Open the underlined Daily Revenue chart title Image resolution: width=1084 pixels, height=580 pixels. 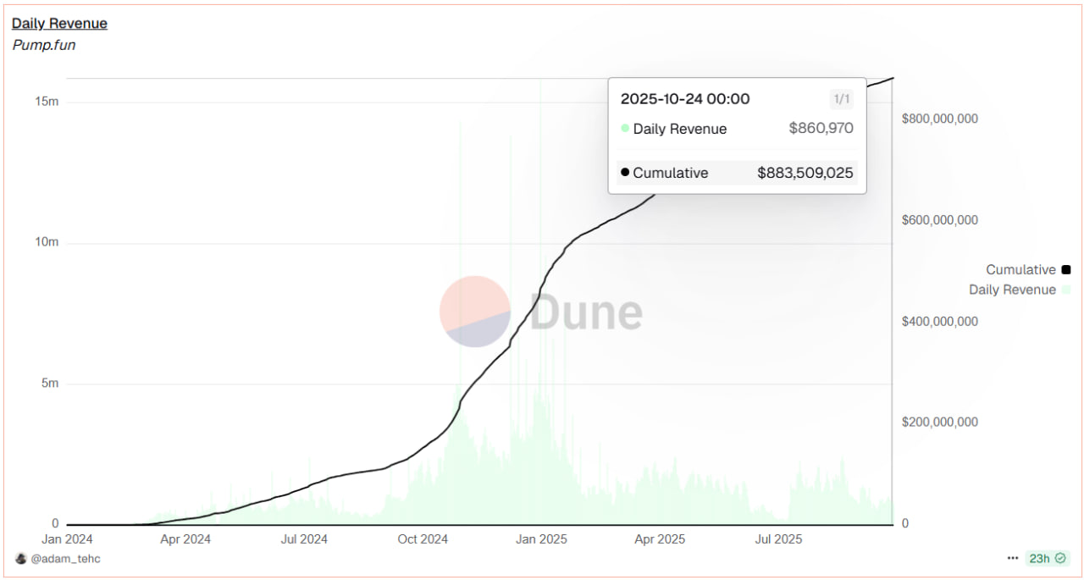coord(59,24)
